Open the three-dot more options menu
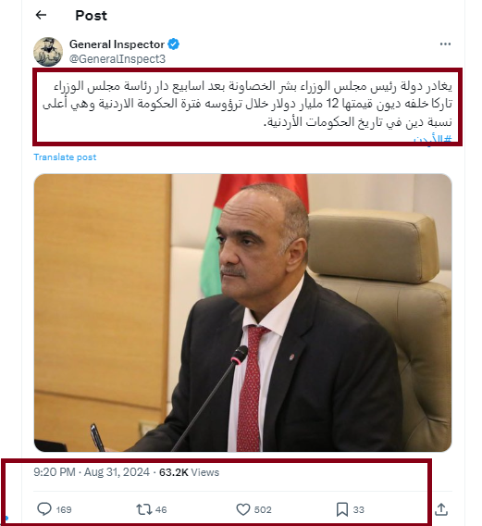The height and width of the screenshot is (526, 482). (445, 44)
